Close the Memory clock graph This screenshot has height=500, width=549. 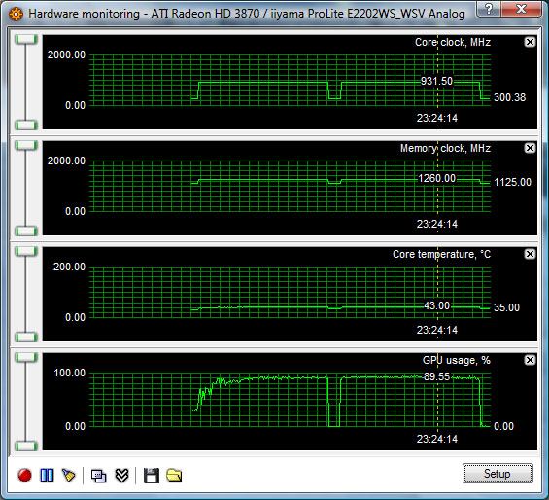coord(530,148)
